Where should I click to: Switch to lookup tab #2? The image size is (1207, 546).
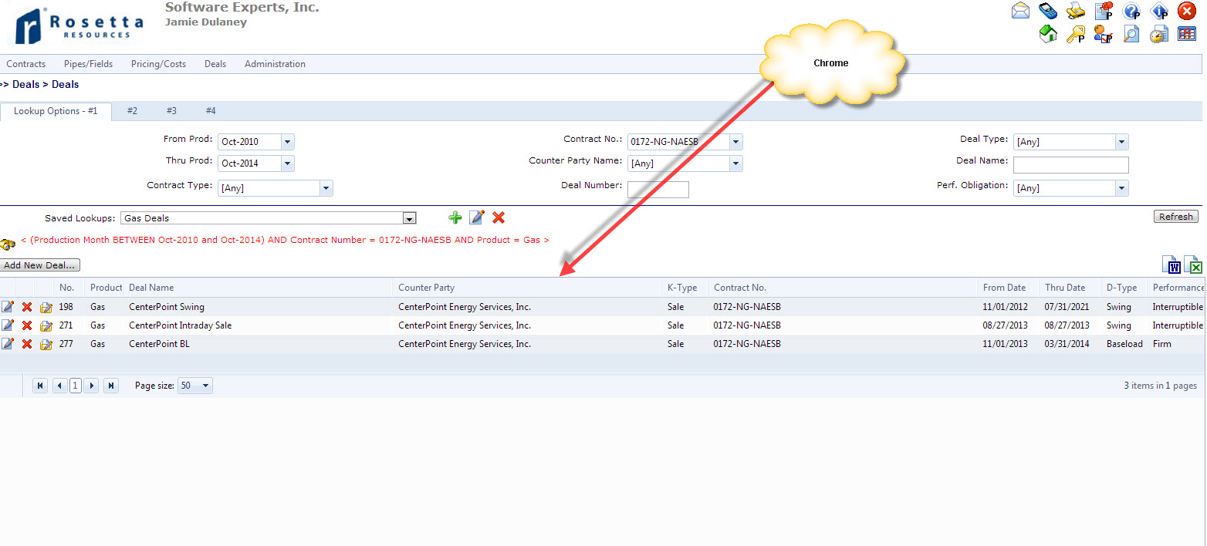pos(132,111)
